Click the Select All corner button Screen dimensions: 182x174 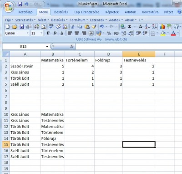pos(6,54)
